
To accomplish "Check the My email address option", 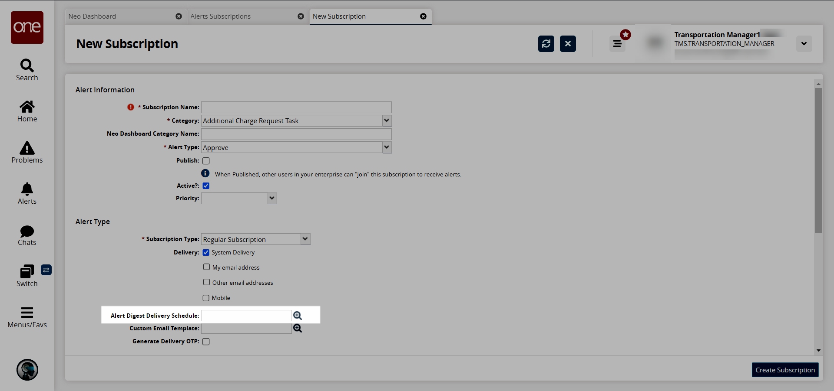I will [207, 267].
